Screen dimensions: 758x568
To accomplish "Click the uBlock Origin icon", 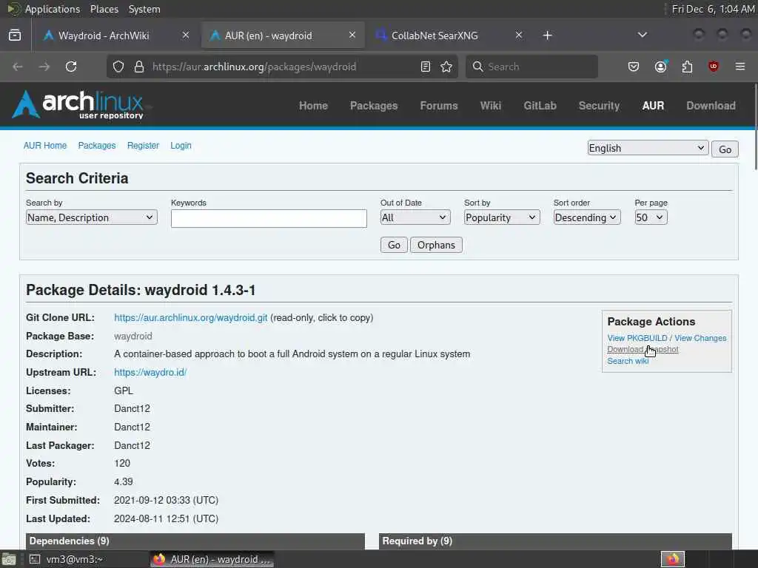I will click(x=714, y=67).
